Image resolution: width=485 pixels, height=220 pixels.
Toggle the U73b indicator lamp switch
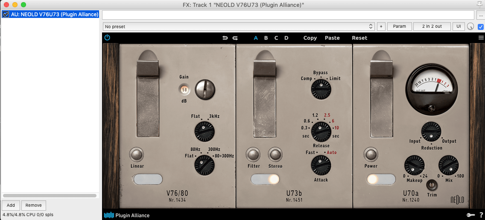pos(265,179)
